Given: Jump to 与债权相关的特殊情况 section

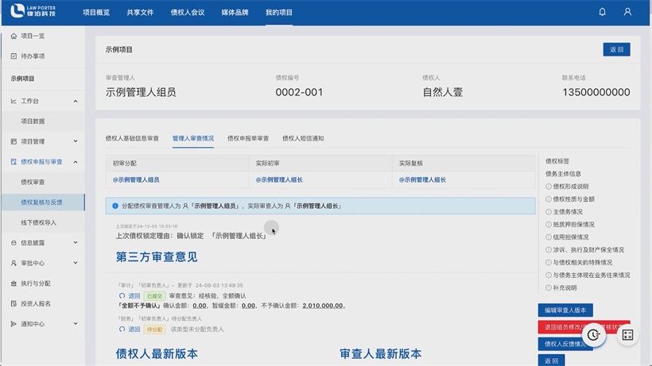Looking at the screenshot, I should tap(583, 263).
